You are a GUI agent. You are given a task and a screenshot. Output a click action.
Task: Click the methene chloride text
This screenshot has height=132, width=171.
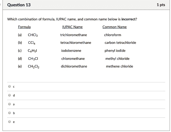point(119,66)
